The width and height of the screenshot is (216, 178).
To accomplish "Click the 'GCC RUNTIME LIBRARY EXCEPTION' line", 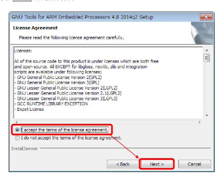I will click(51, 104).
